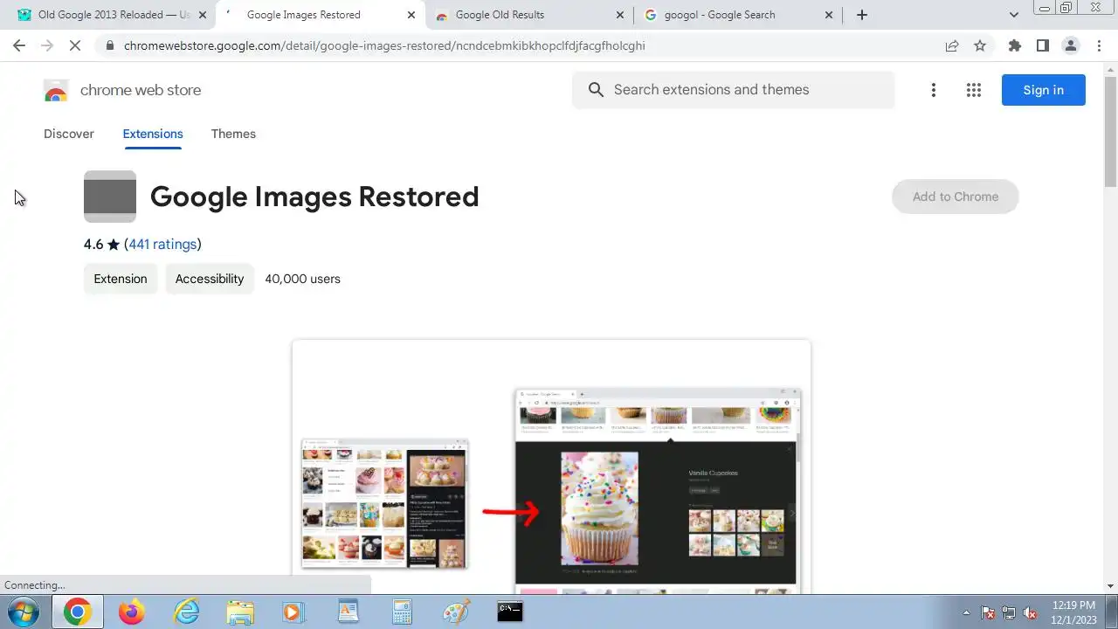The width and height of the screenshot is (1118, 629).
Task: Bookmark this page with the star icon
Action: coord(980,45)
